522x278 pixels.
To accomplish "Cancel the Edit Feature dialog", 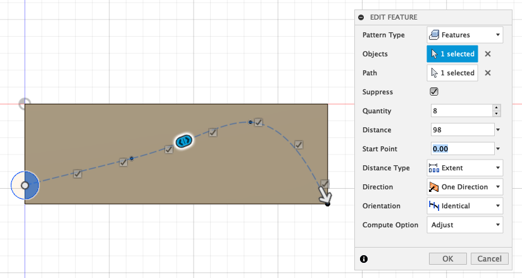I will pos(489,258).
